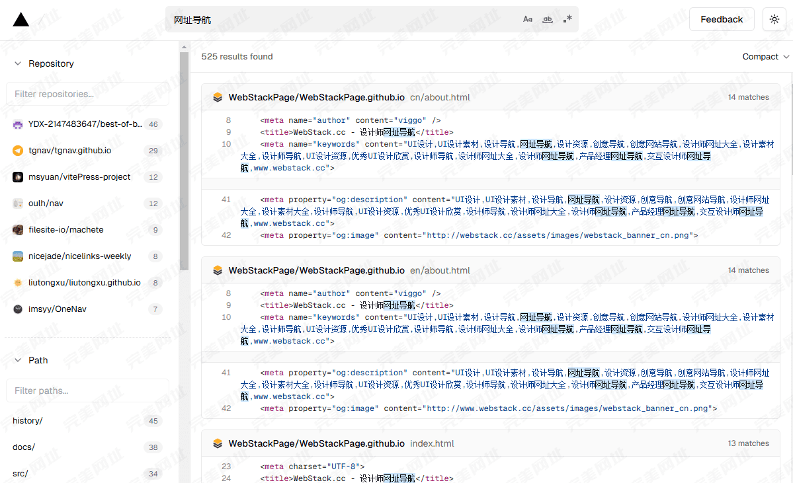Filter by docs/ path
The width and height of the screenshot is (793, 483).
click(x=87, y=447)
